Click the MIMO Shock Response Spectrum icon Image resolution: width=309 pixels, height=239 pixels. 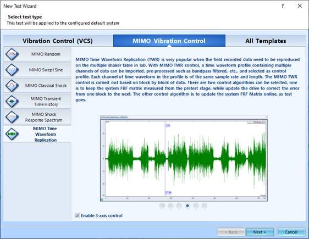(x=12, y=117)
